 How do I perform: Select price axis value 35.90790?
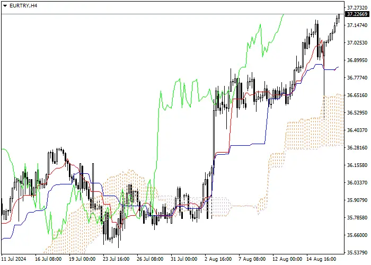[x=357, y=200]
